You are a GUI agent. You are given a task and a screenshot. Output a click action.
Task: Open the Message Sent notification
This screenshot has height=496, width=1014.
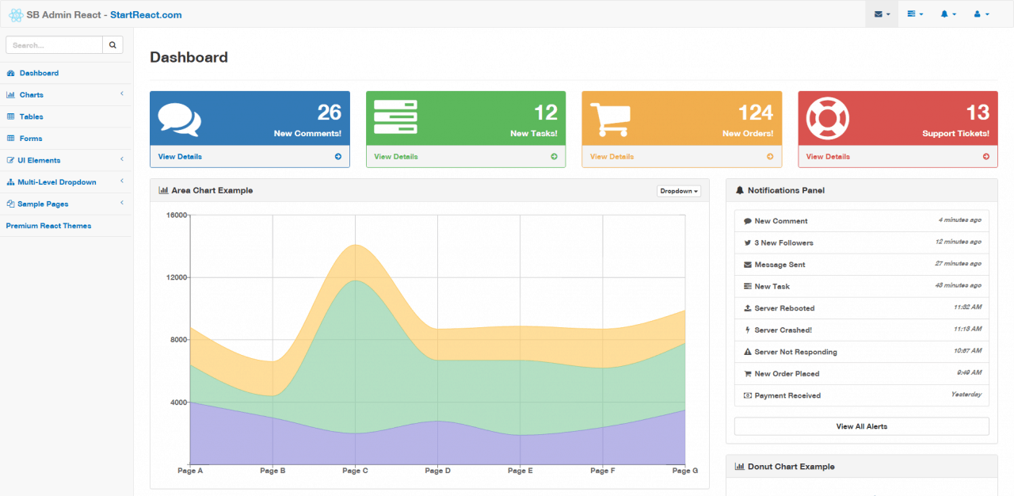(862, 265)
